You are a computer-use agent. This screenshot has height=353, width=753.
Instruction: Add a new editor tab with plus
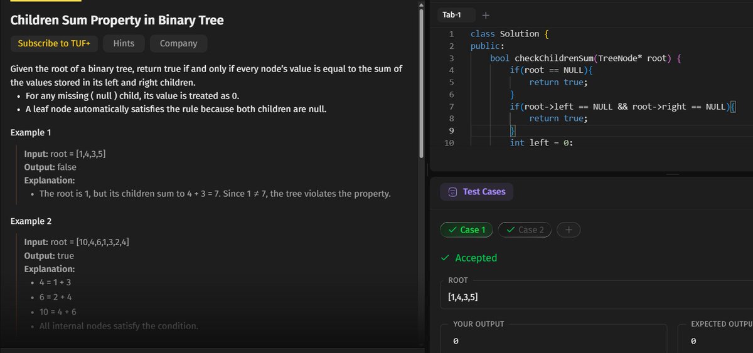[486, 15]
